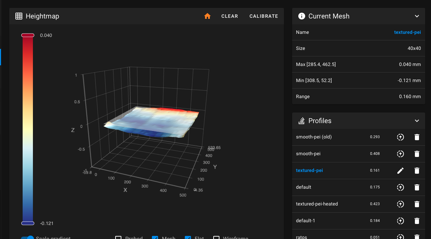
Task: Reset view with orange home icon
Action: pyautogui.click(x=207, y=16)
